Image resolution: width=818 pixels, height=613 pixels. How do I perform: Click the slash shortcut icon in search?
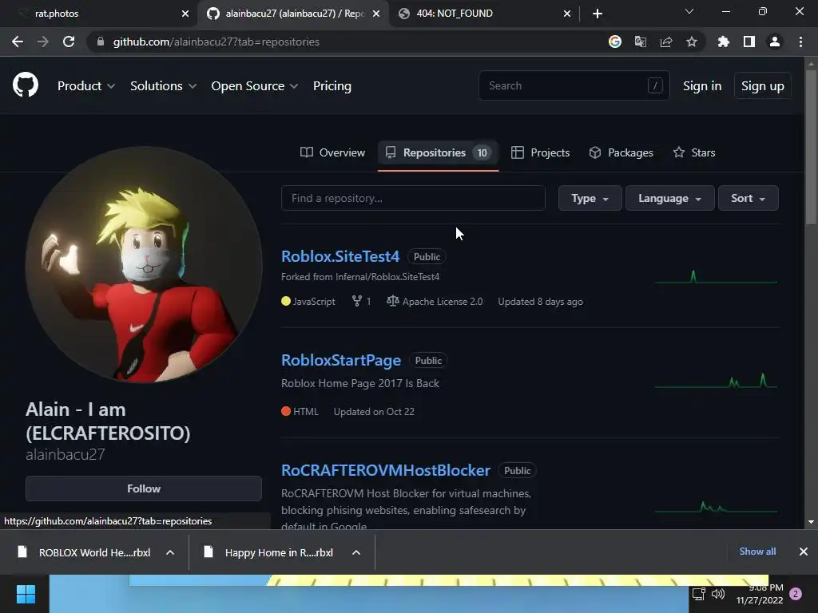click(655, 85)
